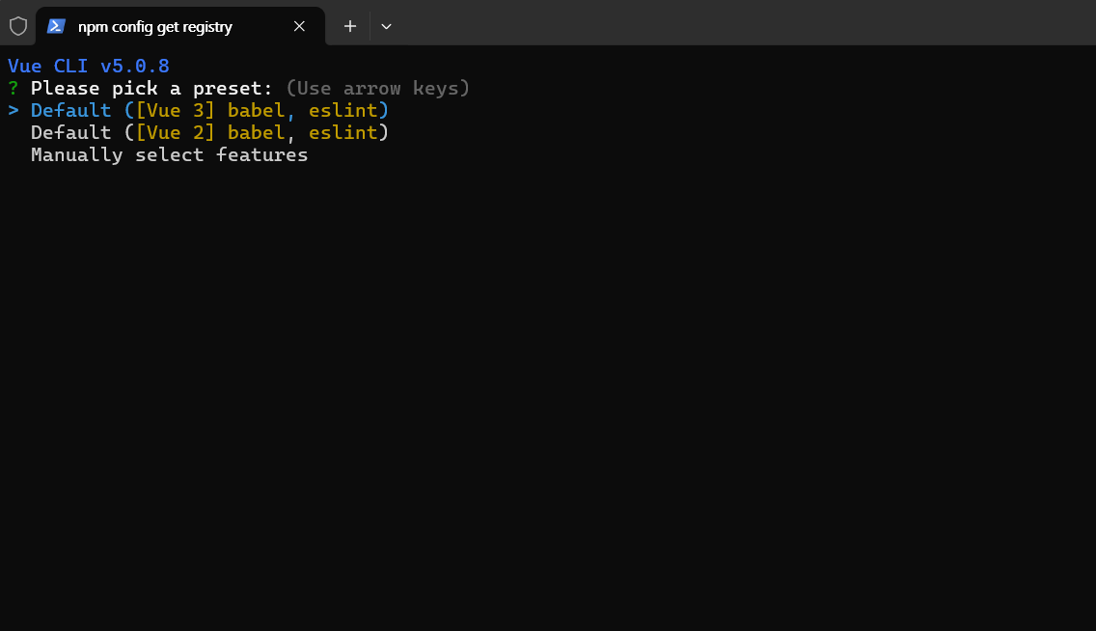Select the Default Vue 2 babel, eslint preset
Image resolution: width=1096 pixels, height=631 pixels.
coord(209,133)
